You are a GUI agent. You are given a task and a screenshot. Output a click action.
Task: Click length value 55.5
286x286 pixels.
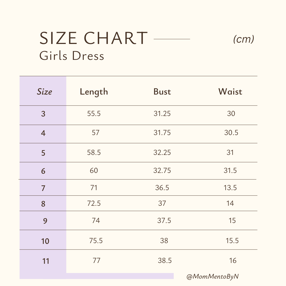[x=94, y=114]
